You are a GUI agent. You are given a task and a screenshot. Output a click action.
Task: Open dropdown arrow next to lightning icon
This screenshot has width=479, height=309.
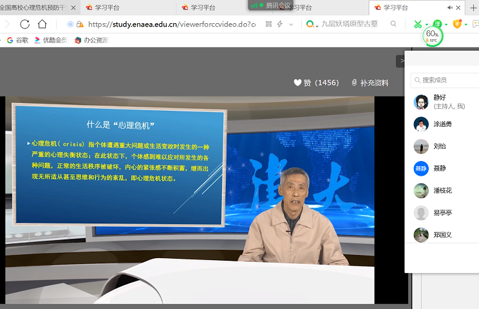click(292, 24)
